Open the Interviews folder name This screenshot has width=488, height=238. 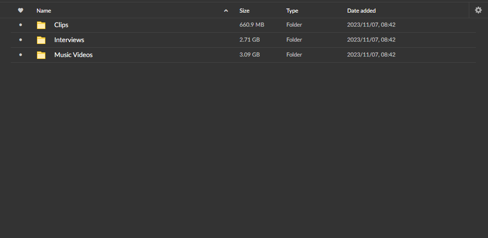click(69, 40)
